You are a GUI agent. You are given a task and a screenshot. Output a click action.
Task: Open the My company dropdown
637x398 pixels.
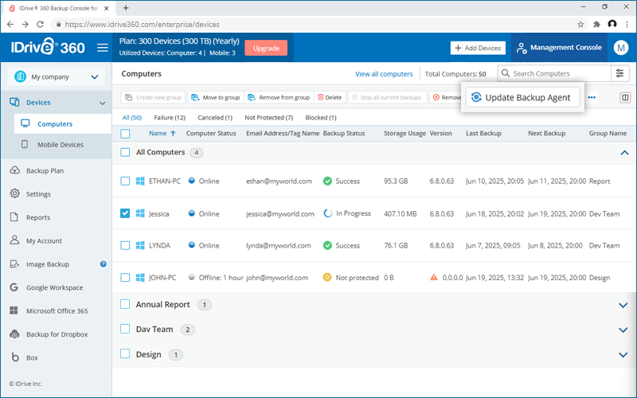click(57, 76)
